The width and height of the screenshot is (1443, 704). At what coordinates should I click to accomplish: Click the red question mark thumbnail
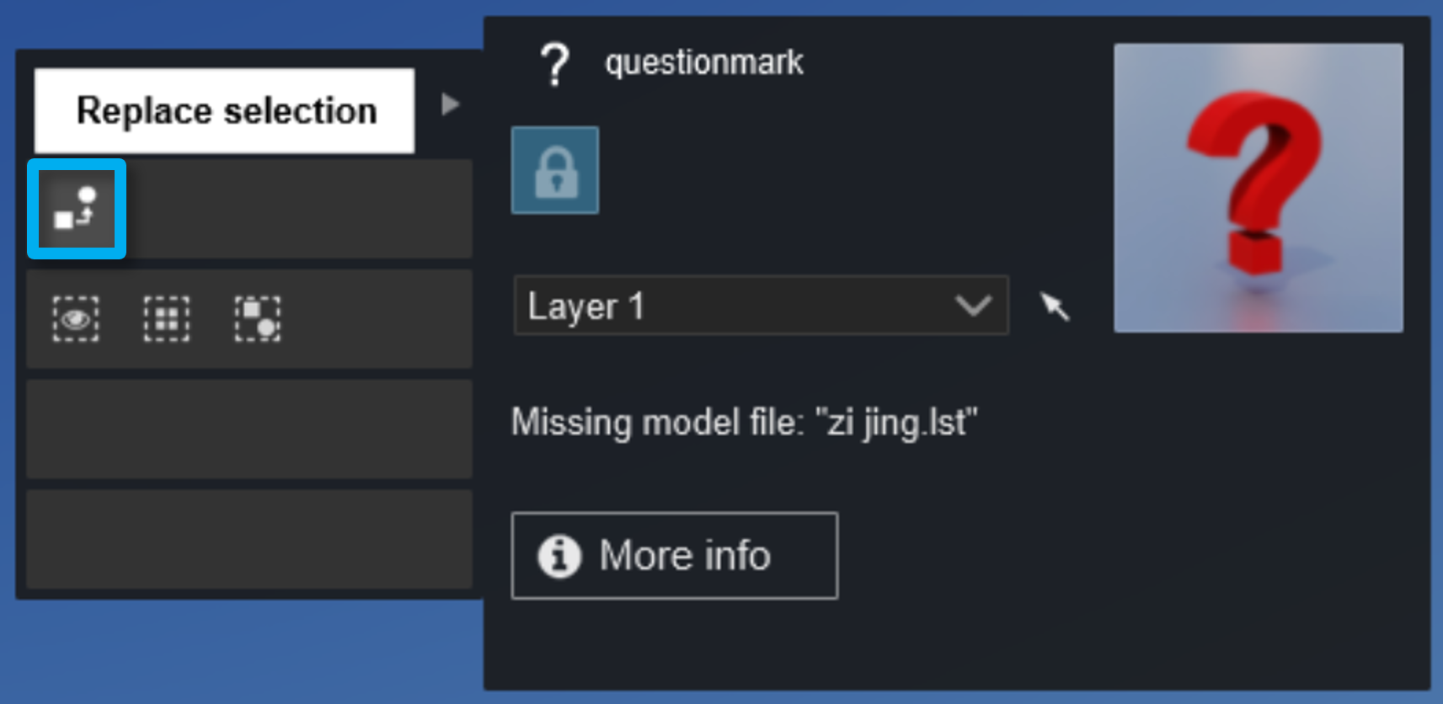click(1258, 188)
